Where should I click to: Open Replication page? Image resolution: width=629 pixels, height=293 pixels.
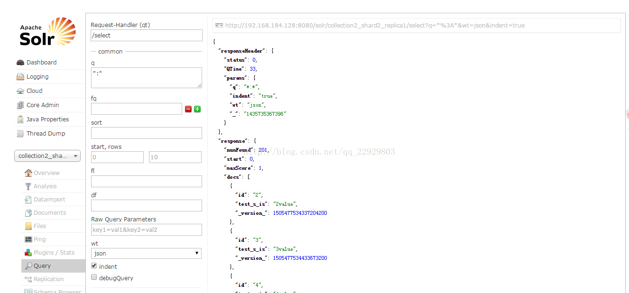49,279
